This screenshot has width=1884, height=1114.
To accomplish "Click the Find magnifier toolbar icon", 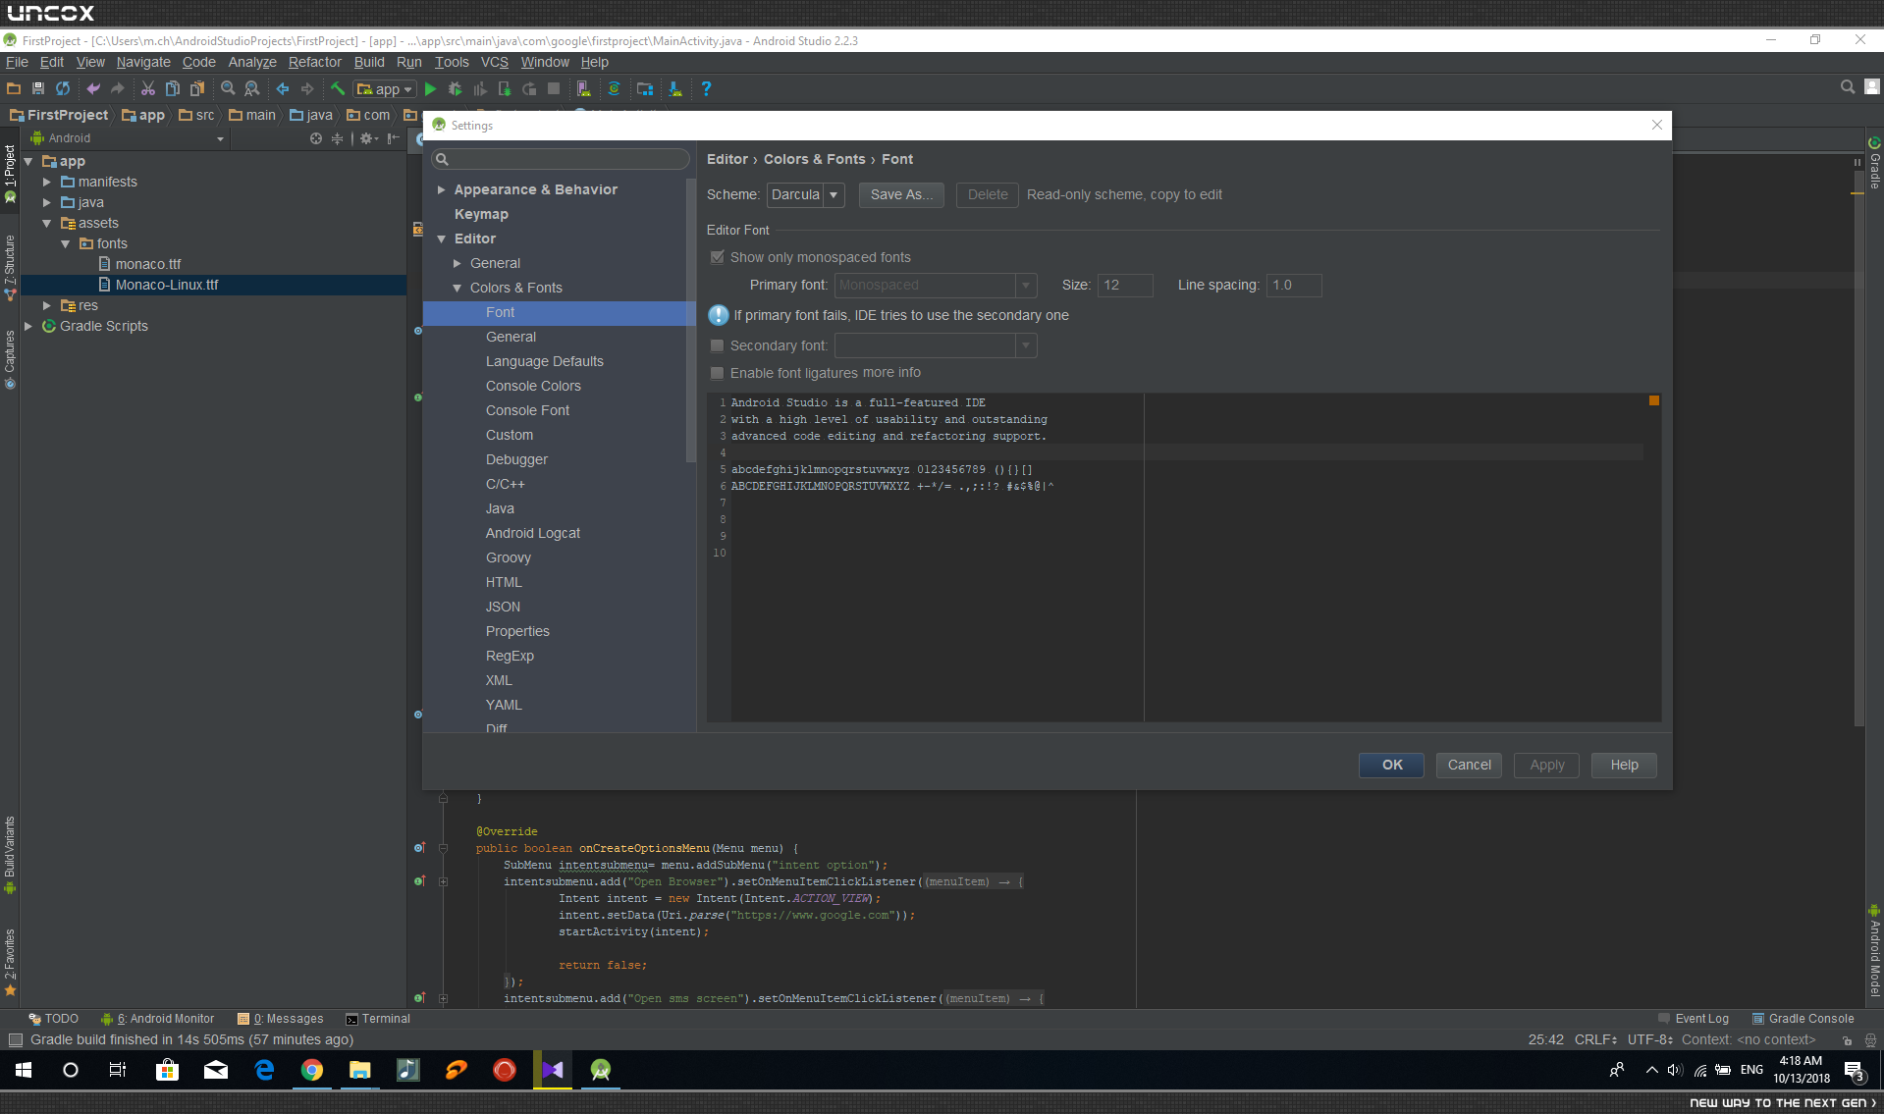I will click(x=228, y=88).
